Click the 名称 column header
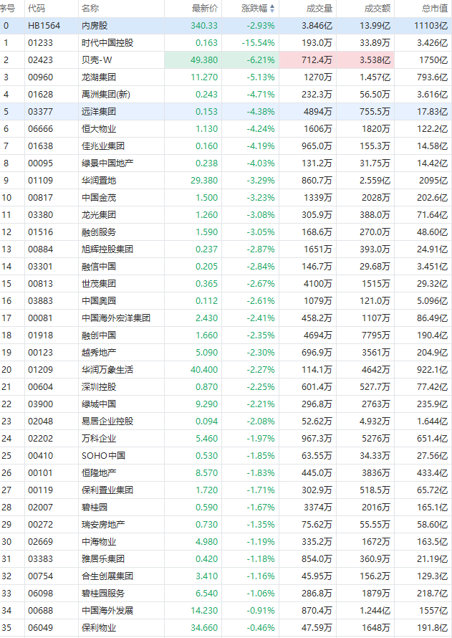452x638 pixels. 90,9
